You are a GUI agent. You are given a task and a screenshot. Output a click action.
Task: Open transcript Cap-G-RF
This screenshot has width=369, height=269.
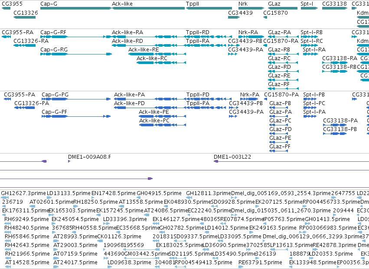click(x=53, y=32)
